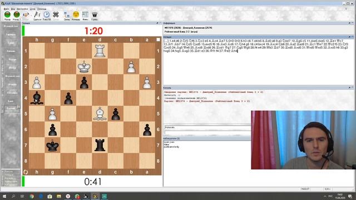Select the black pawn on a6
Image resolution: width=356 pixels, height=200 pixels.
coord(147,129)
